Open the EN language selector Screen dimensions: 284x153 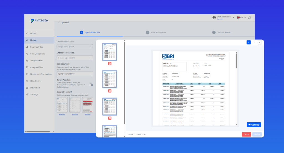click(241, 17)
